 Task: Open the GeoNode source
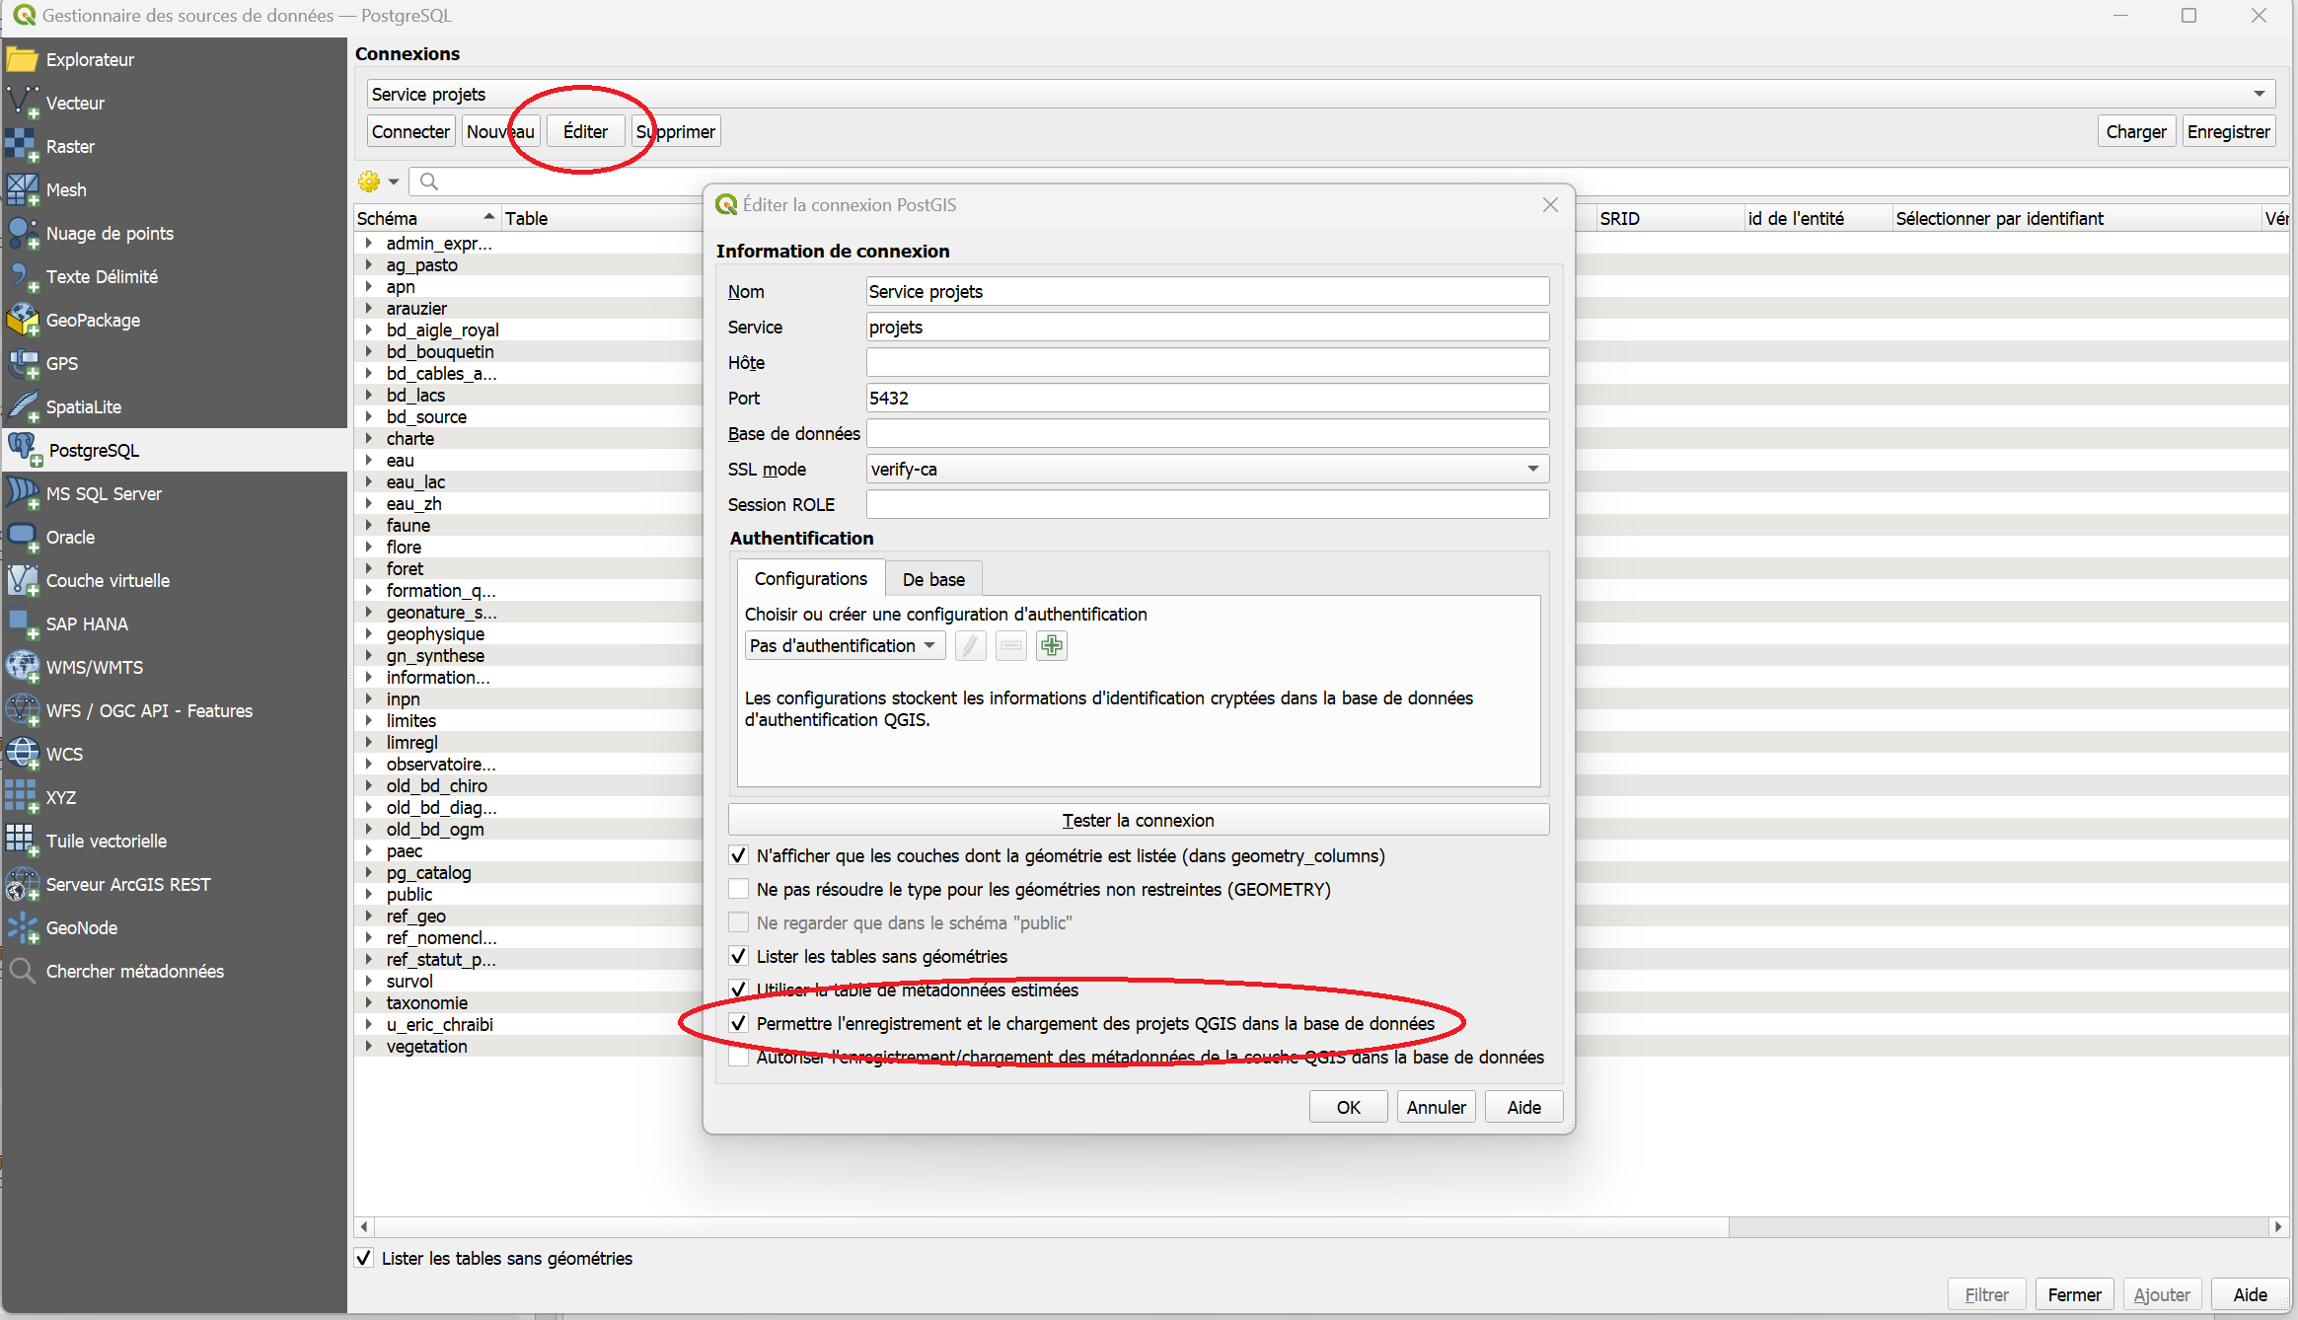(x=174, y=927)
